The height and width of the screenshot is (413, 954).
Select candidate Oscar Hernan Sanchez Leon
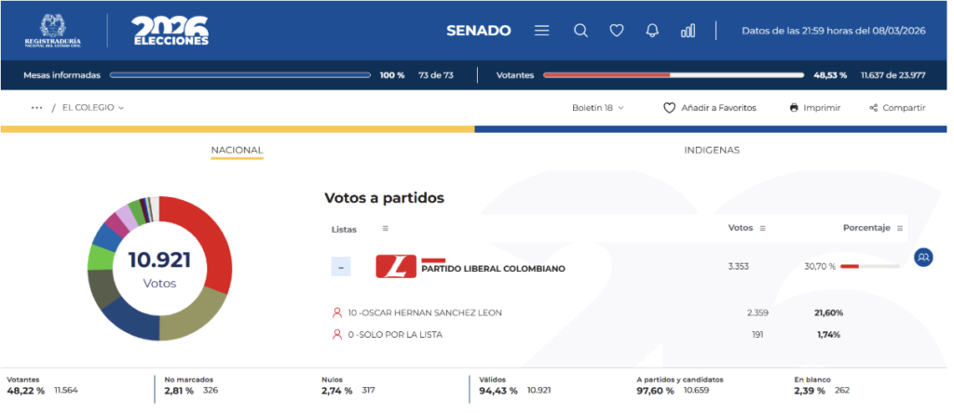coord(424,313)
